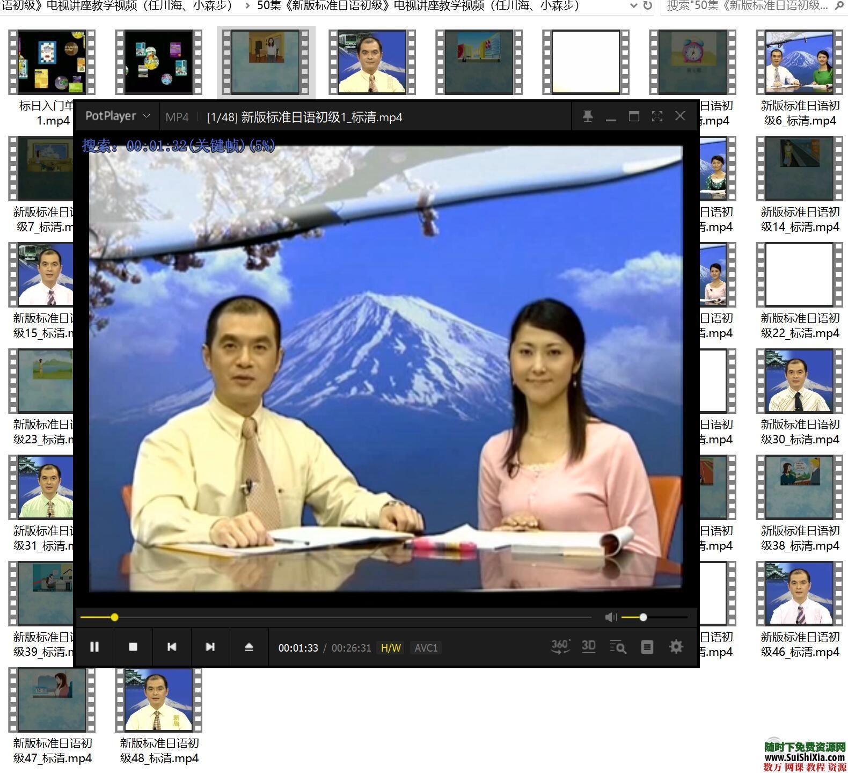Image resolution: width=848 pixels, height=774 pixels.
Task: Open the PotPlayer main menu dropdown
Action: (118, 116)
